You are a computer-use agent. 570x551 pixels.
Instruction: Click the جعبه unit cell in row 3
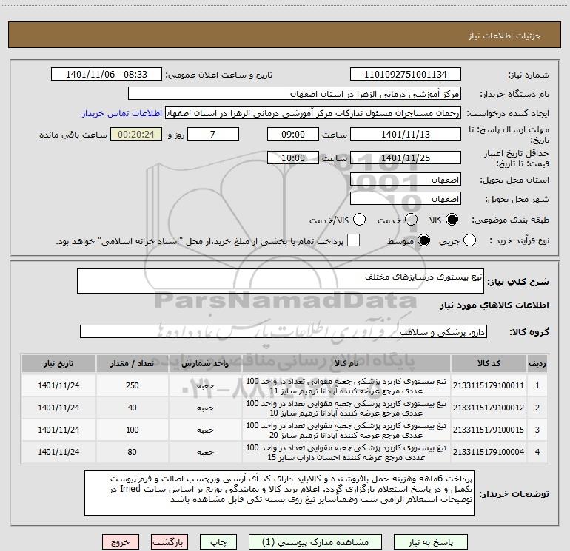click(205, 430)
